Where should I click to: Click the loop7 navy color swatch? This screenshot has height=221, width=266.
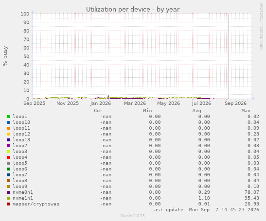coord(8,175)
